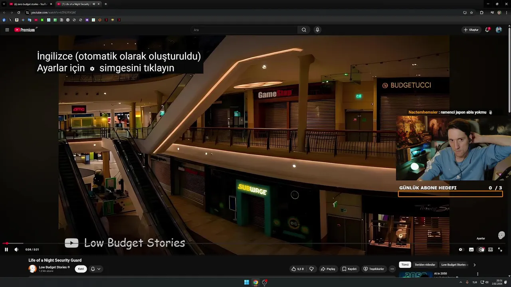The height and width of the screenshot is (287, 511).
Task: Mute the video player volume
Action: pos(16,250)
